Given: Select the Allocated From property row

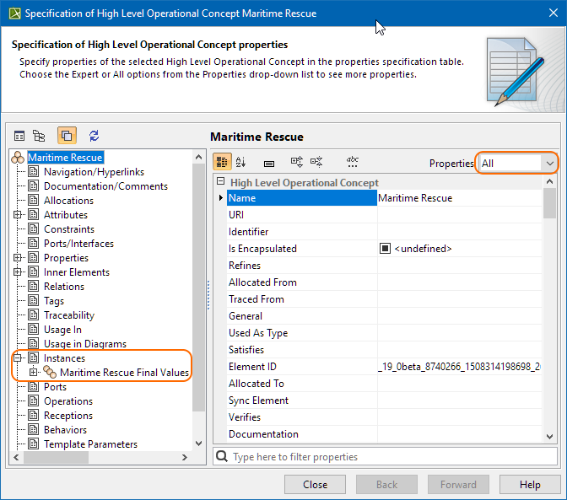Looking at the screenshot, I should click(x=384, y=282).
